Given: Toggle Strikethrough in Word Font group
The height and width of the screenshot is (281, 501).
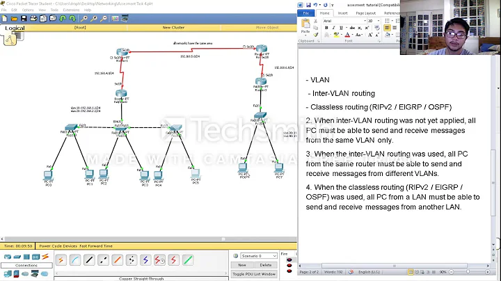Looking at the screenshot, I should [x=352, y=28].
